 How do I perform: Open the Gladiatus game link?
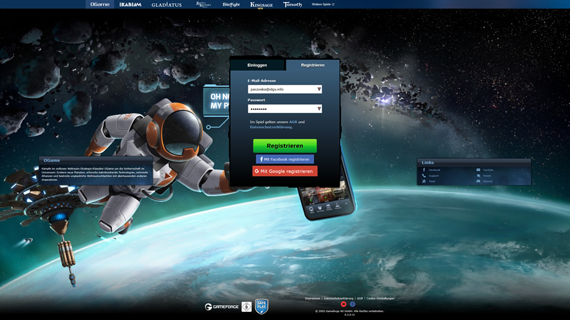click(167, 5)
